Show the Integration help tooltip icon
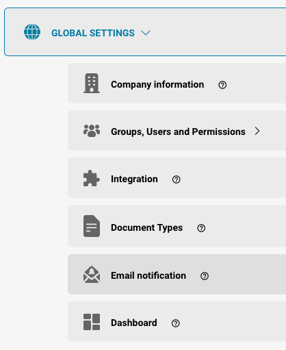 click(177, 179)
